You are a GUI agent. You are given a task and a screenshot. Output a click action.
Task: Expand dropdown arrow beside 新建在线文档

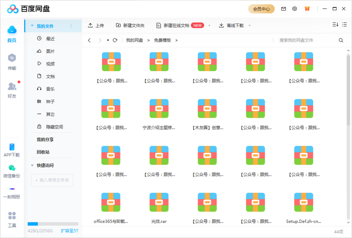(x=209, y=26)
